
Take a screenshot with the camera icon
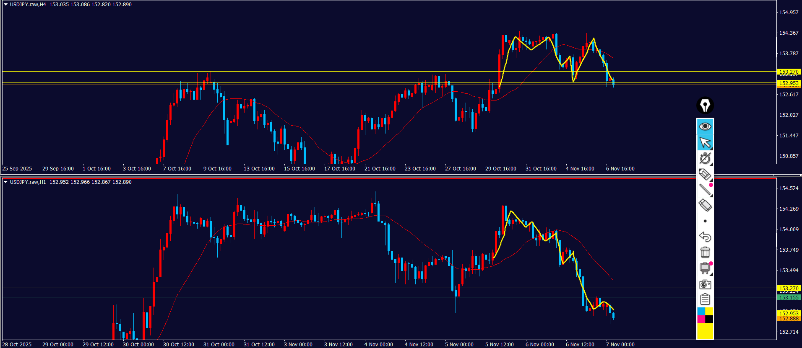tap(705, 284)
